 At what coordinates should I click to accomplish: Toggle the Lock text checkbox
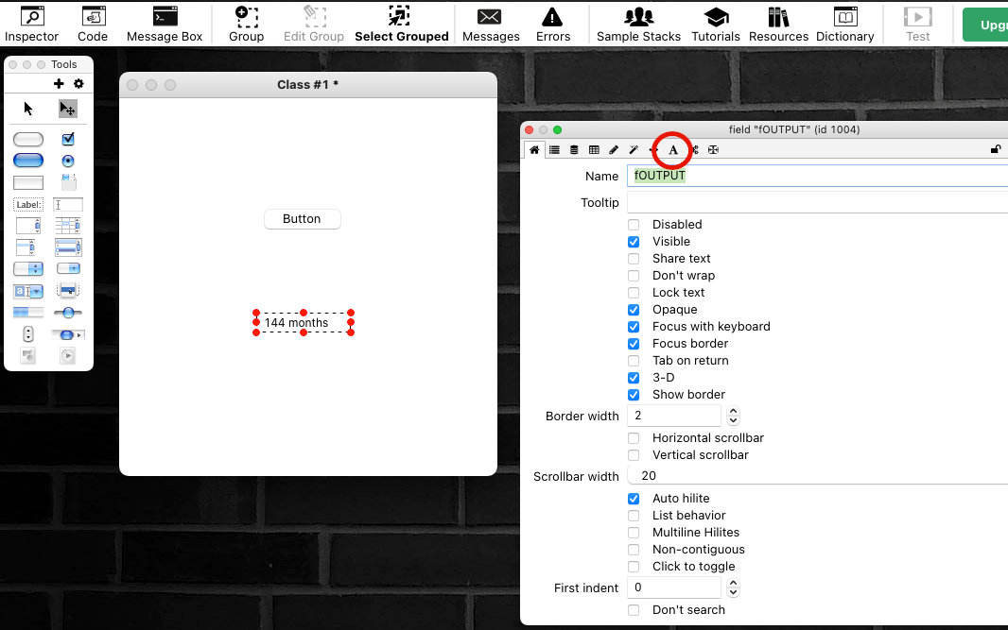click(x=634, y=293)
